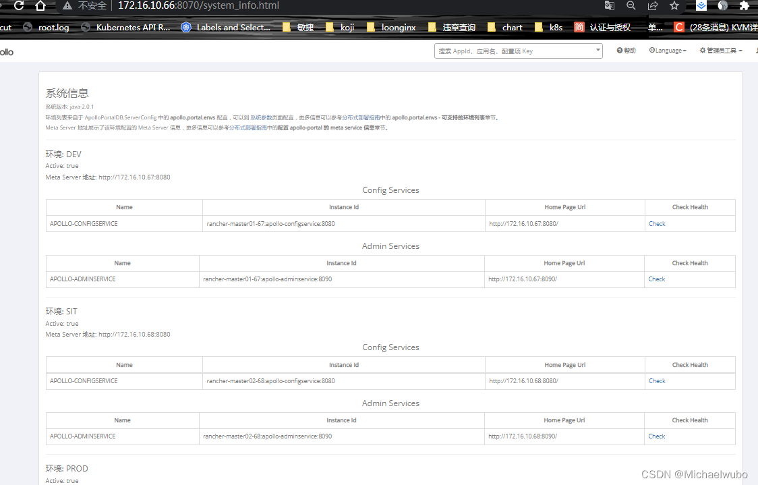Expand the search box dropdown arrow
The width and height of the screenshot is (758, 485).
(598, 50)
